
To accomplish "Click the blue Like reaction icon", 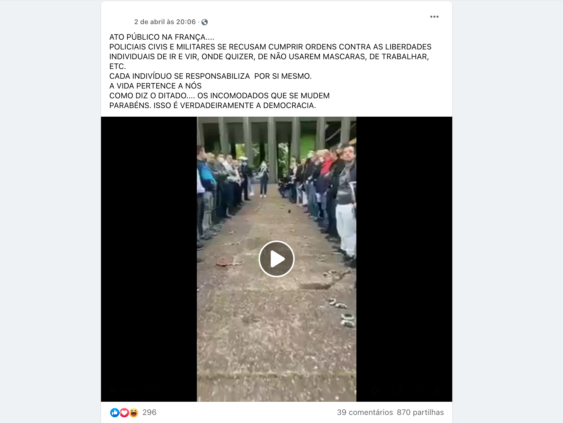I will pos(115,413).
